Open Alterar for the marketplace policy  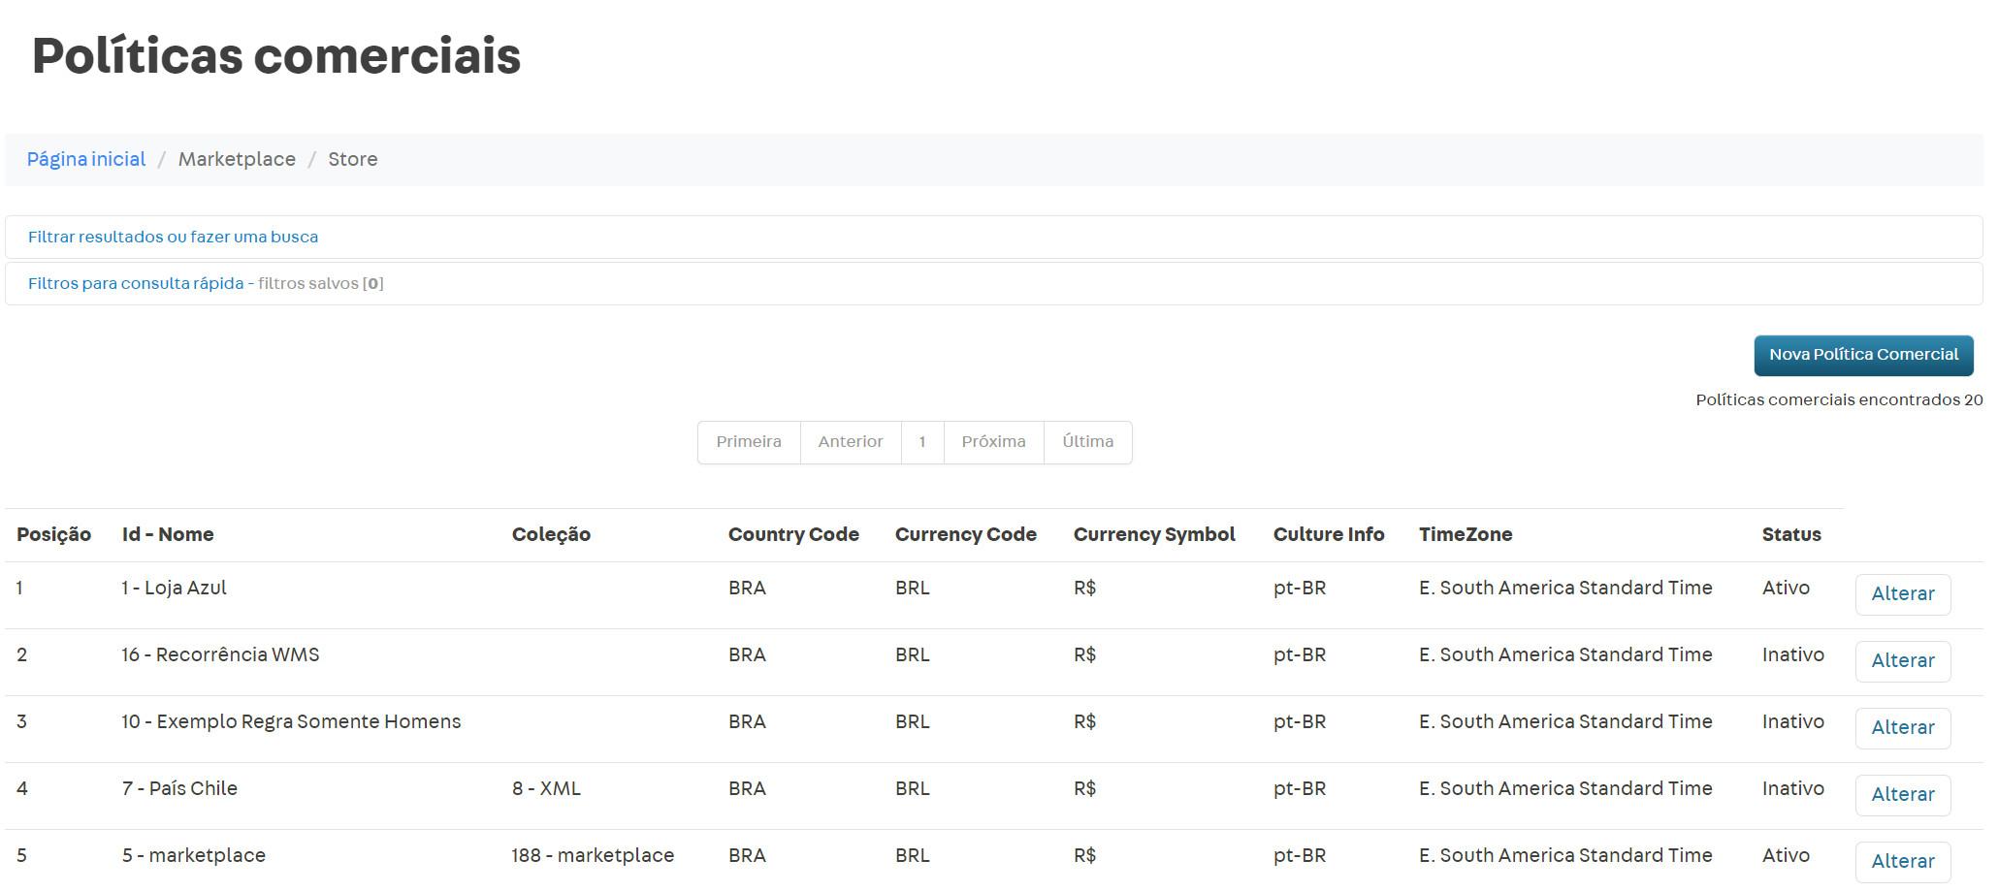coord(1902,862)
